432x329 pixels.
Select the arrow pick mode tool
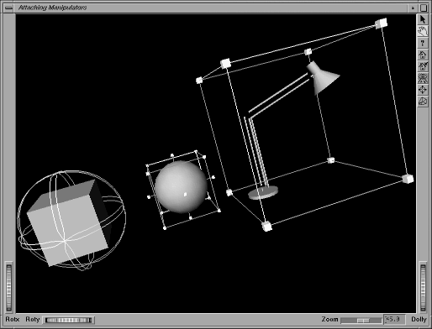423,19
